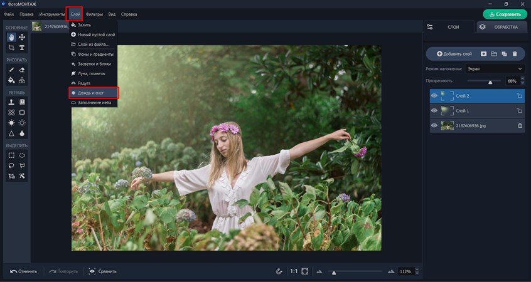Select the rectangular selection tool
This screenshot has width=531, height=282.
[x=11, y=155]
